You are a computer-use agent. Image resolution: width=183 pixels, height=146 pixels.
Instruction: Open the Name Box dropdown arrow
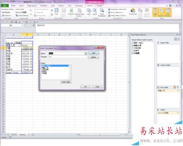point(22,25)
